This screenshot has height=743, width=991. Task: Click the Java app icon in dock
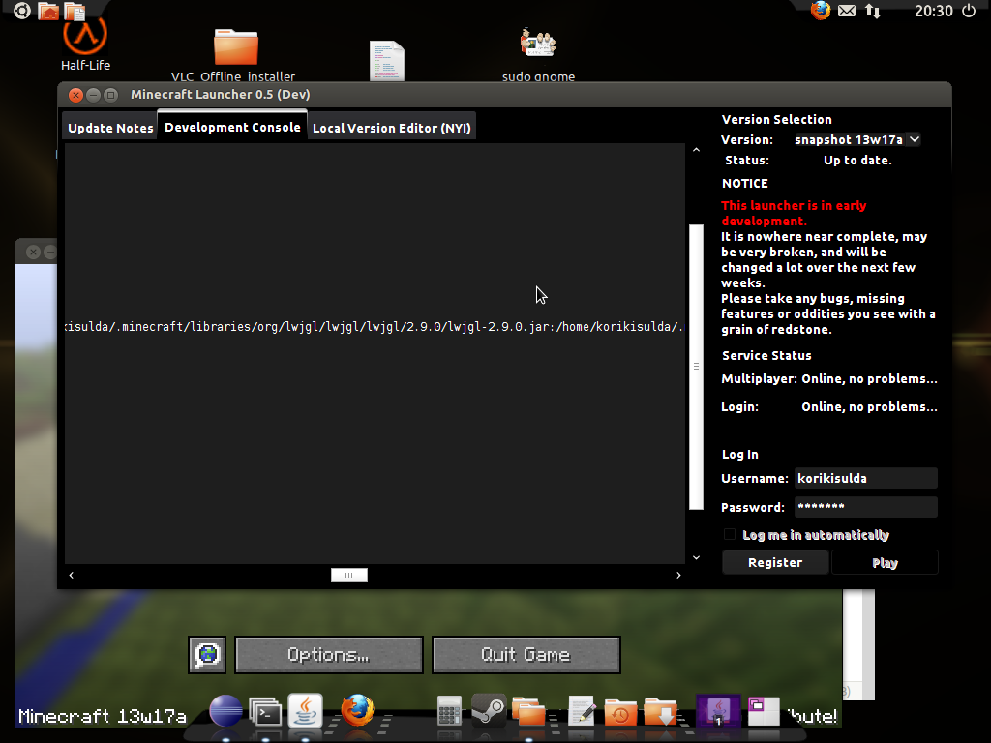click(x=306, y=711)
